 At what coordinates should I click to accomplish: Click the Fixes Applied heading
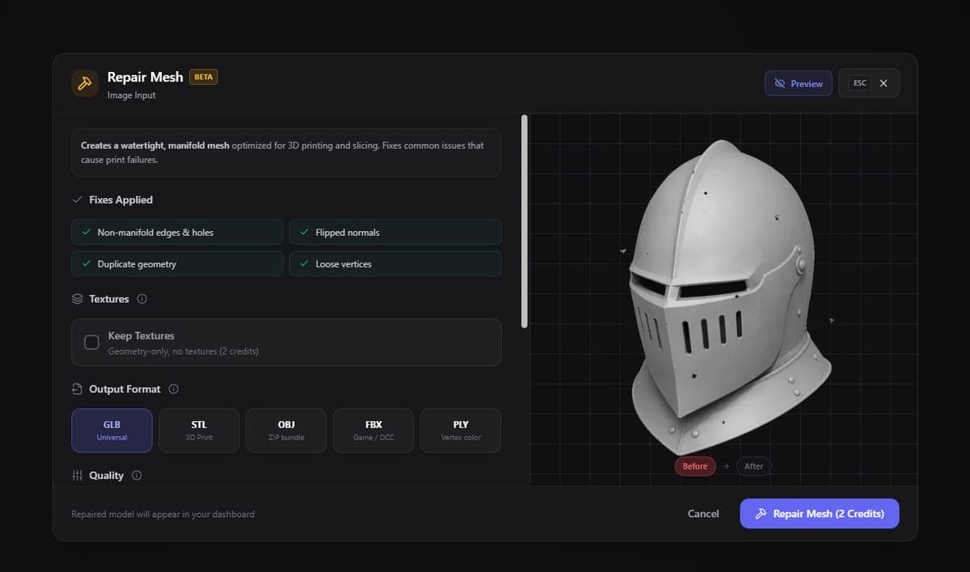[120, 200]
